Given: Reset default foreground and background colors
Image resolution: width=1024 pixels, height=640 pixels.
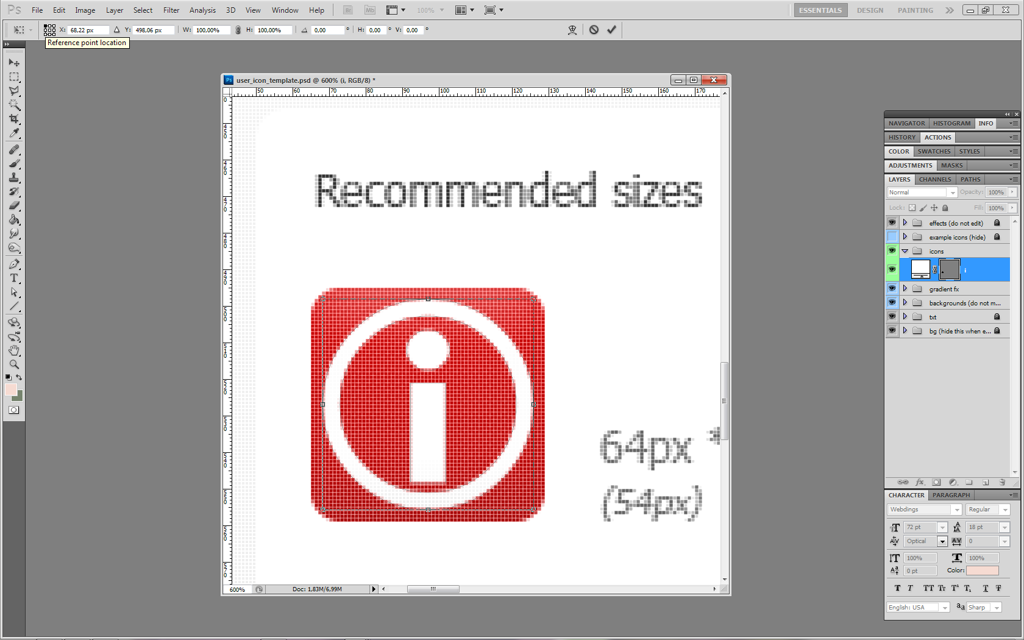Looking at the screenshot, I should point(9,377).
